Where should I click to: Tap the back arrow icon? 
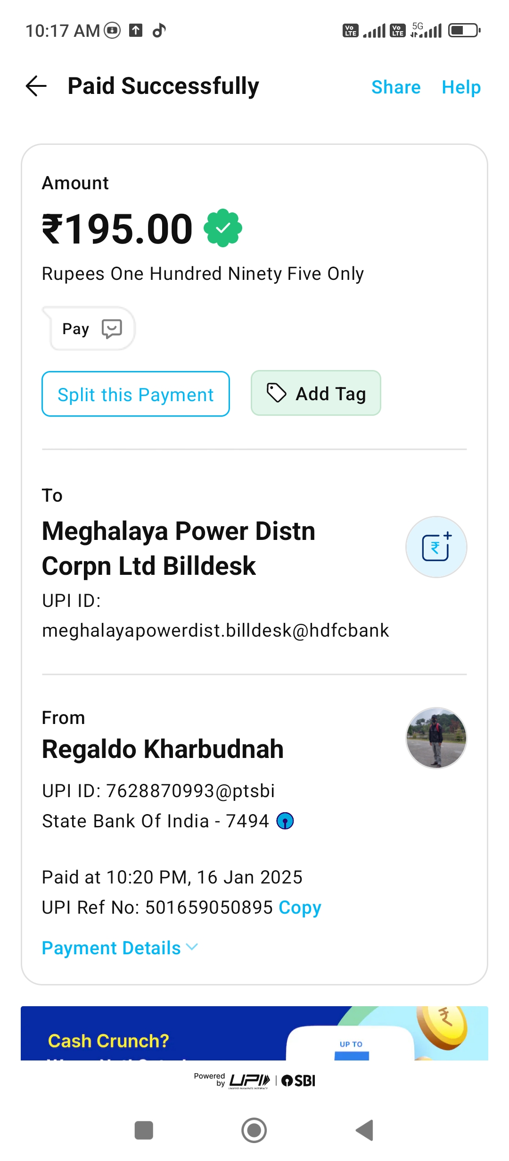pyautogui.click(x=36, y=86)
